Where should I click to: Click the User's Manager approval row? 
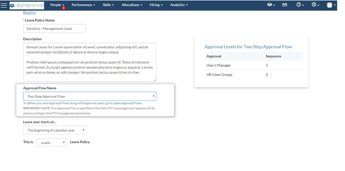254,65
